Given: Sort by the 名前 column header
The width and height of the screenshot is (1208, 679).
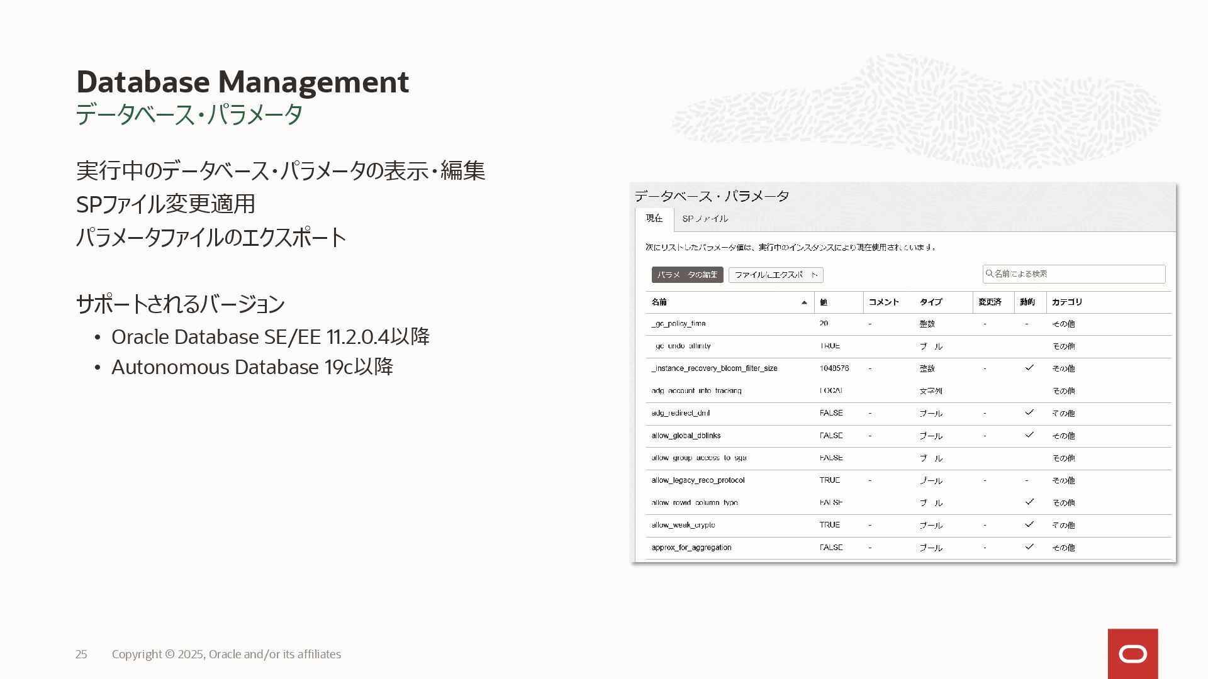Looking at the screenshot, I should pos(659,302).
